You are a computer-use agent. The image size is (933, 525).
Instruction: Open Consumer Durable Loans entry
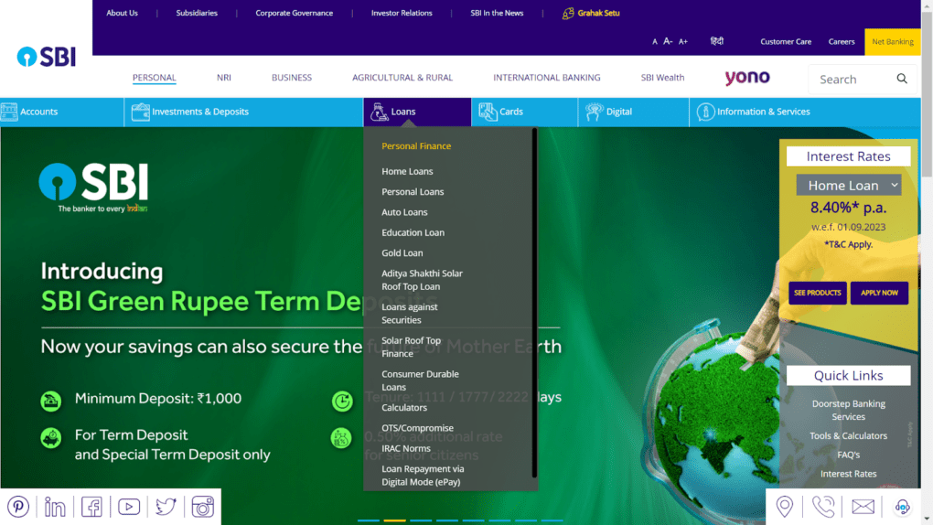point(420,380)
